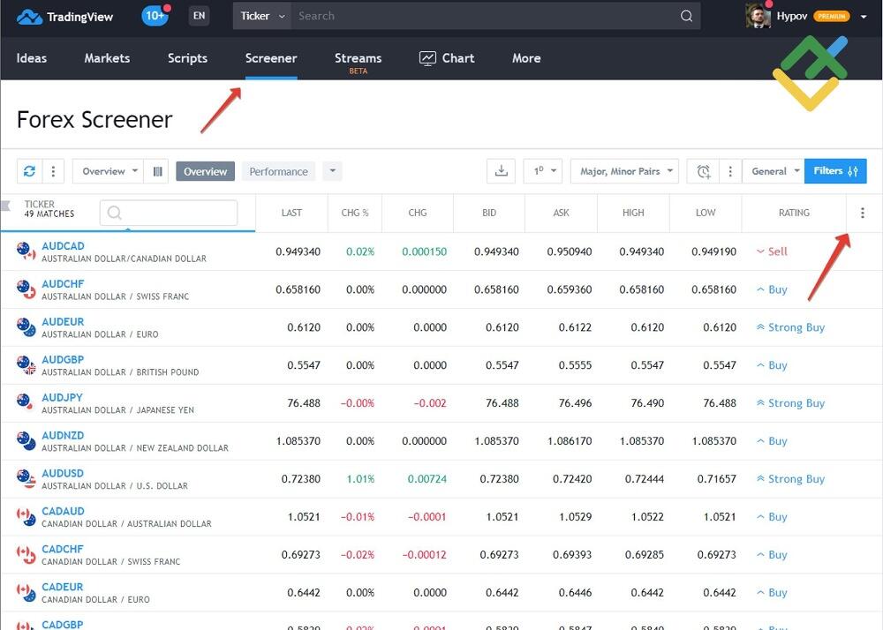Viewport: 883px width, 630px height.
Task: Open the timeframe 1D dropdown
Action: 543,171
